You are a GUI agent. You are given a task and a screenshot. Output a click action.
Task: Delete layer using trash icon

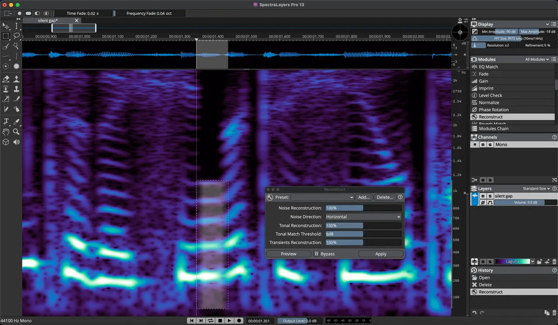click(554, 261)
